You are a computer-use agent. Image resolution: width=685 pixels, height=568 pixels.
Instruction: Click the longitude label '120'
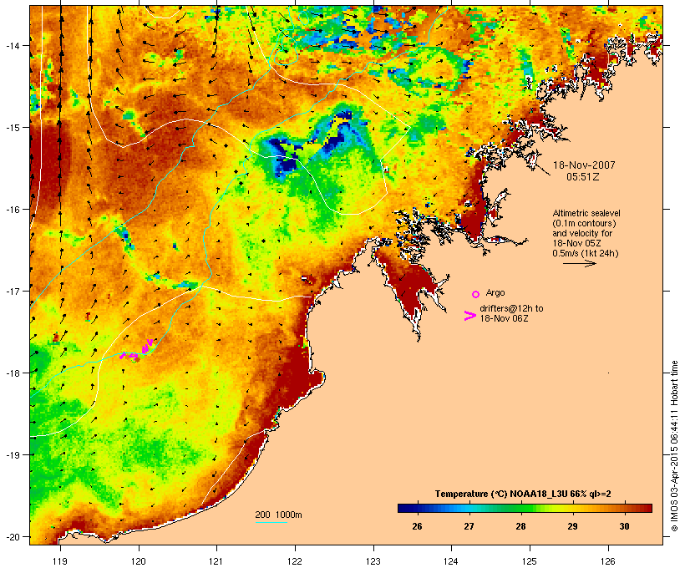pyautogui.click(x=139, y=561)
